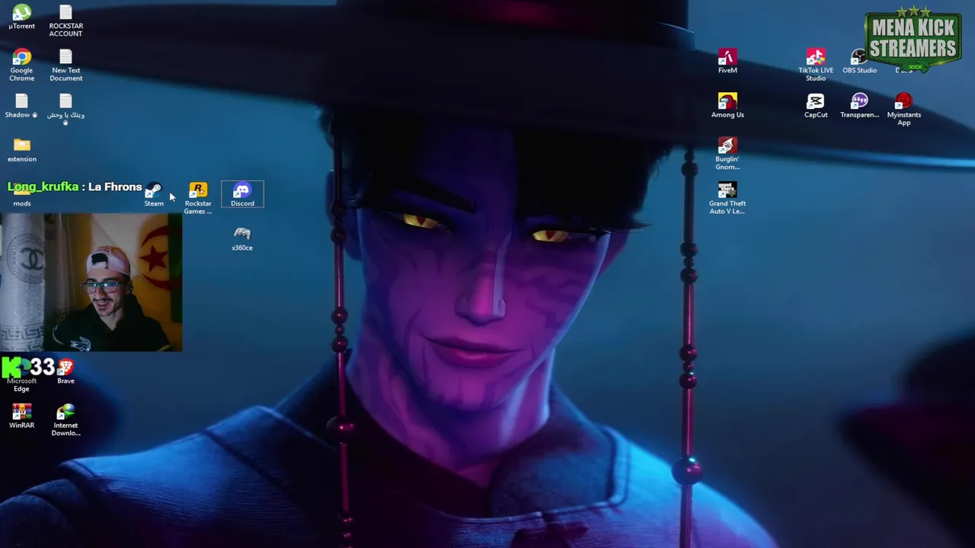Select the extension folder
This screenshot has width=975, height=548.
(x=21, y=150)
